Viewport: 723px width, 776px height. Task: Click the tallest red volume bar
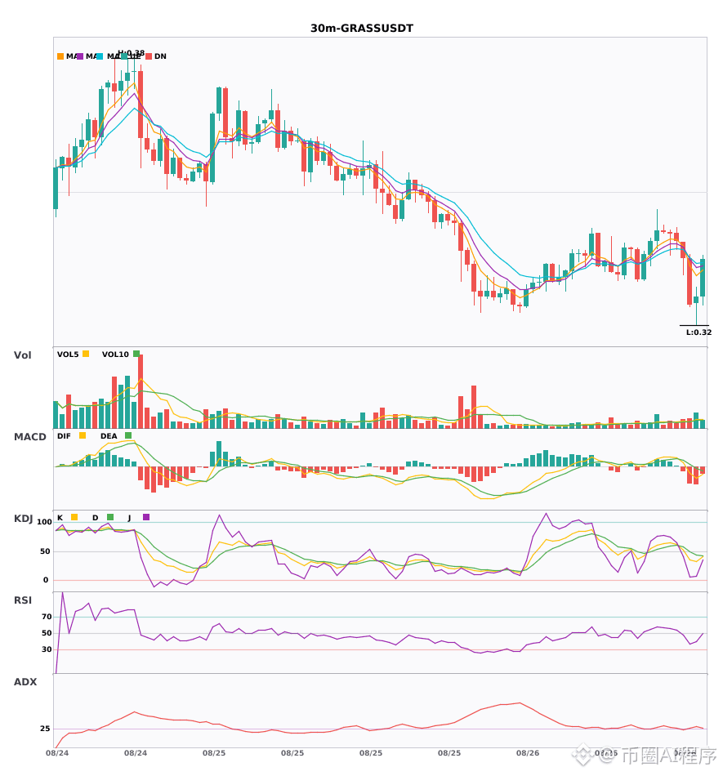141,391
